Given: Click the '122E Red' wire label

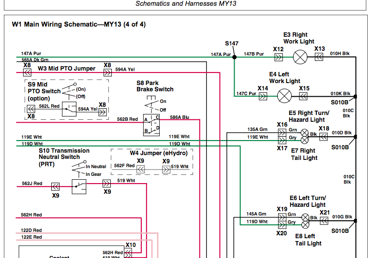Looking at the screenshot, I should [31, 237].
